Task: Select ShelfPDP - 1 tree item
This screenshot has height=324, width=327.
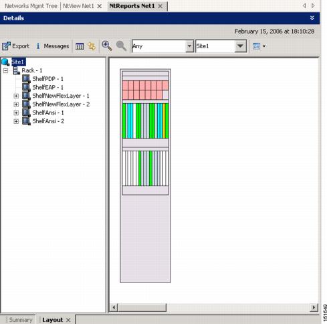Action: point(48,79)
